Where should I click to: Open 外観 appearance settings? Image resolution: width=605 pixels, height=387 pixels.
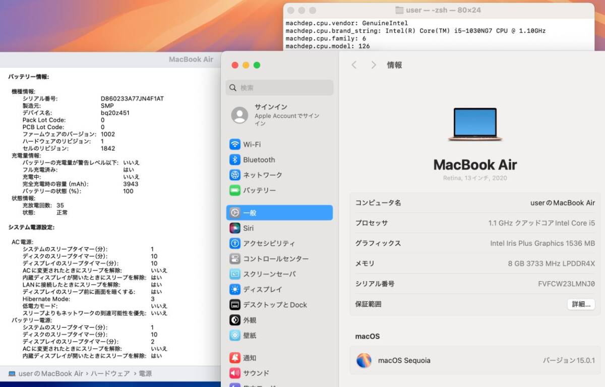pyautogui.click(x=250, y=320)
